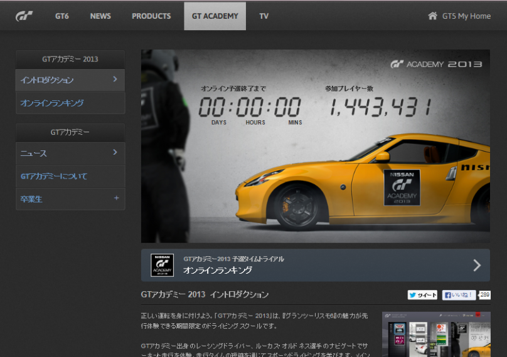Click the GTアカデミー 2013 sidebar header
Screen dimensions: 507x357
[70, 59]
